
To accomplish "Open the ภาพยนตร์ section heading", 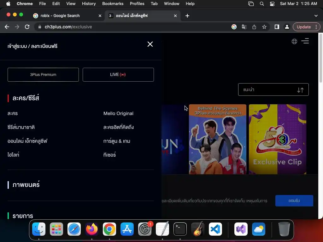I will (26, 185).
